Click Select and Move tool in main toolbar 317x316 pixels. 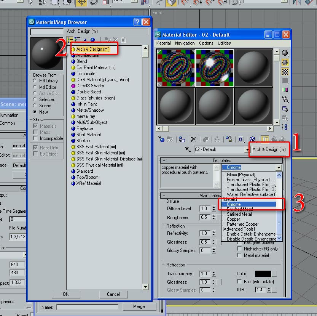(81, 3)
